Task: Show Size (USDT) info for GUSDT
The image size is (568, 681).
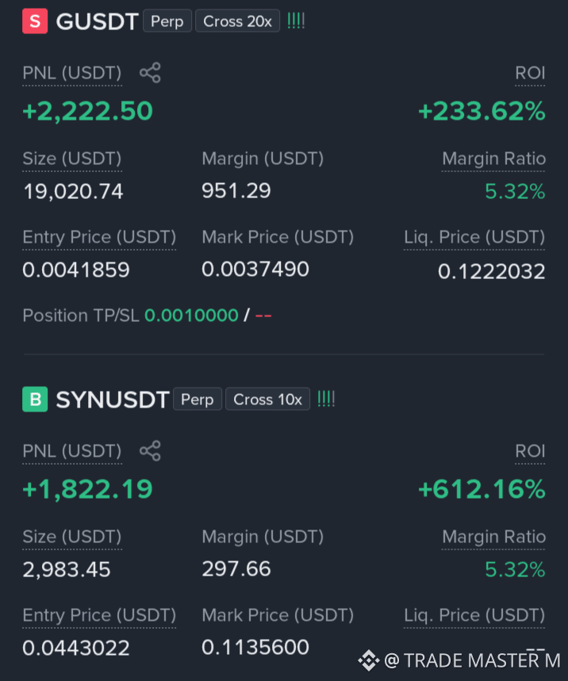Action: click(72, 159)
